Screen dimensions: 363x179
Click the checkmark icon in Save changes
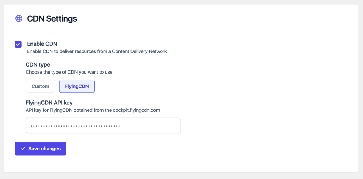23,149
